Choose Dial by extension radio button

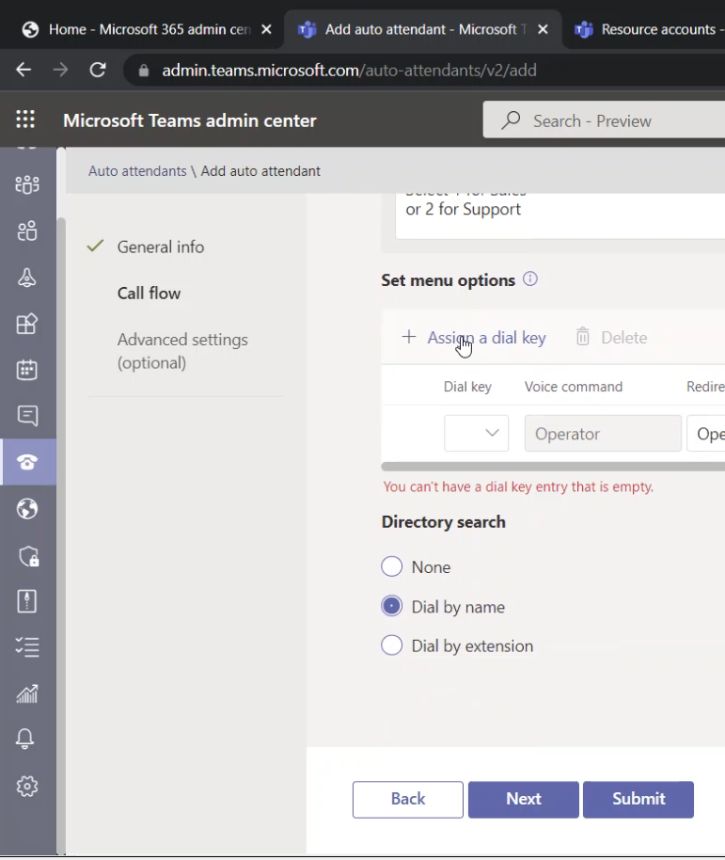coord(392,645)
